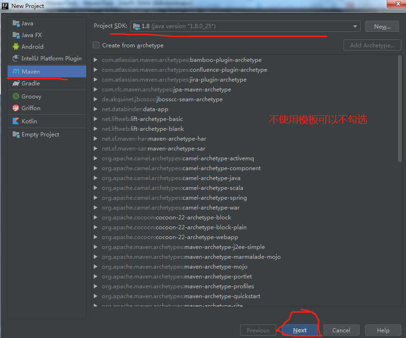This screenshot has height=338, width=406.
Task: Select Griffon project type
Action: point(47,108)
